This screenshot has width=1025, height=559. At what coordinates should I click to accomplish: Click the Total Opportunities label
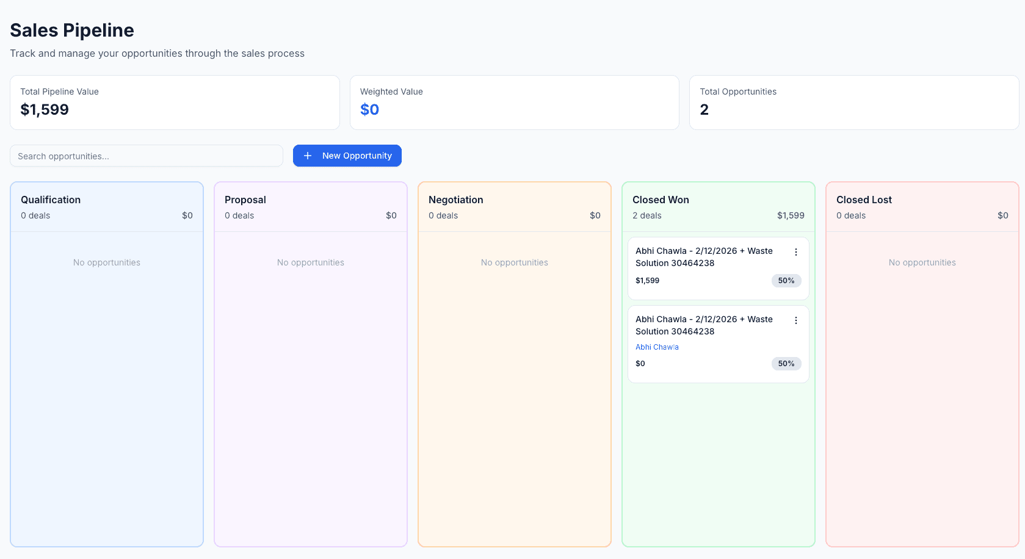point(738,92)
